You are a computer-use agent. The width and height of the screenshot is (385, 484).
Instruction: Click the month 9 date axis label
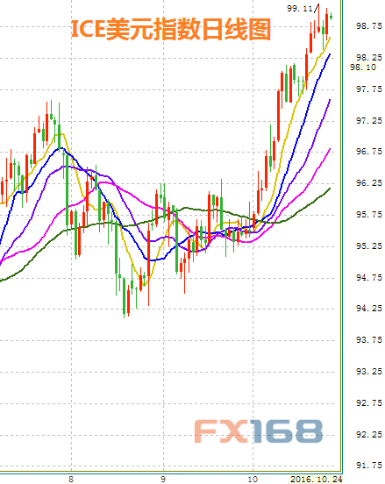(x=163, y=479)
